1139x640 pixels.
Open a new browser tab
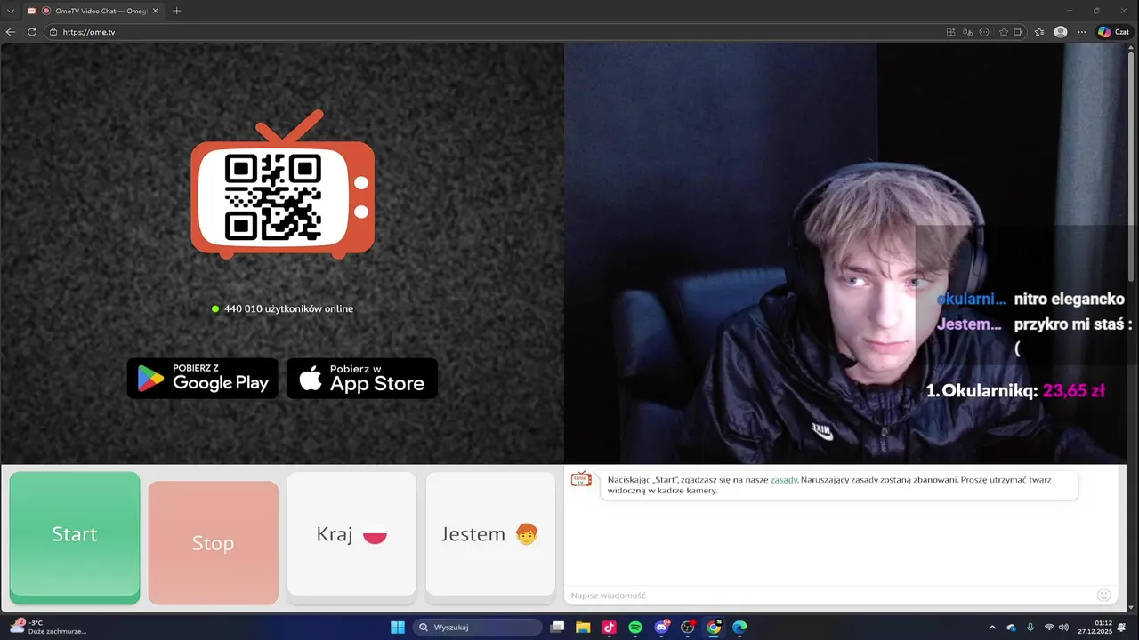pos(177,11)
